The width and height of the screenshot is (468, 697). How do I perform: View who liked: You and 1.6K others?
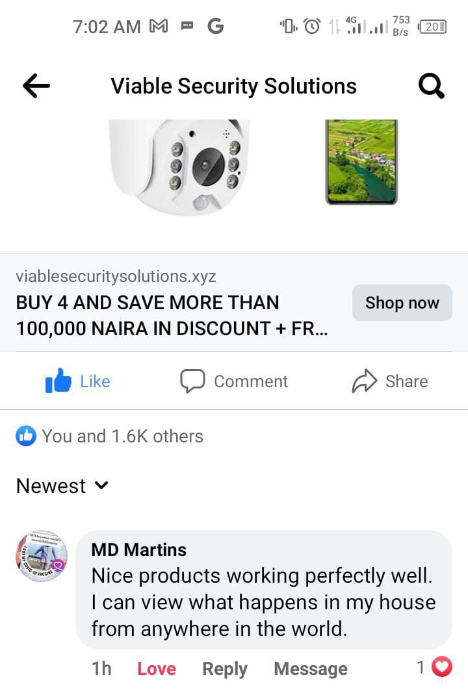point(122,436)
